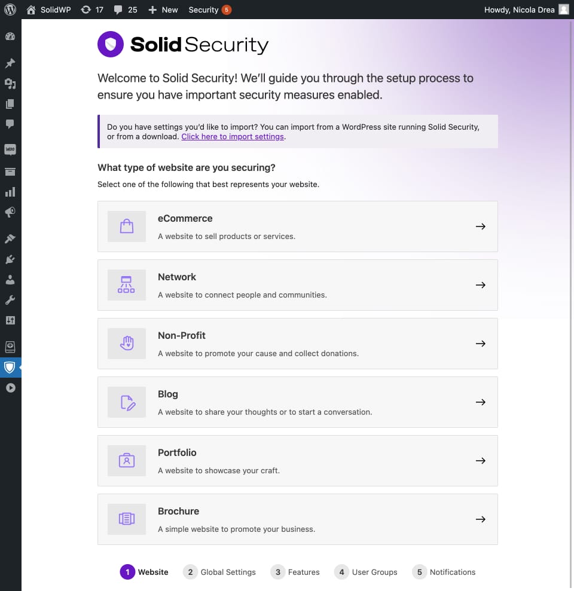Screen dimensions: 574x591
Task: Click the arrow on the Blog card
Action: tap(480, 402)
